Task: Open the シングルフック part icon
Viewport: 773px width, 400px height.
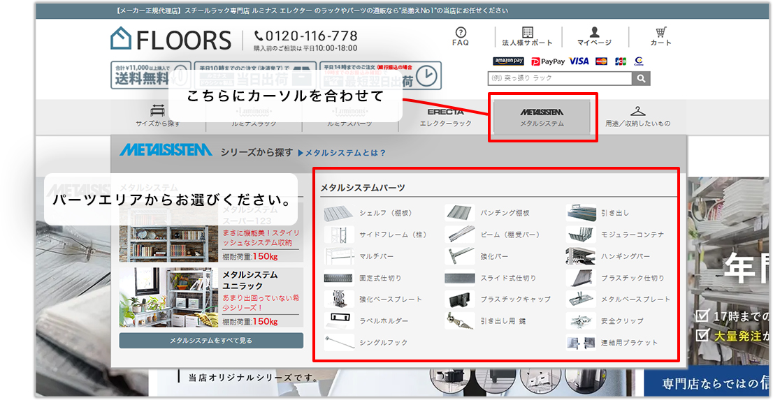Action: click(x=339, y=342)
